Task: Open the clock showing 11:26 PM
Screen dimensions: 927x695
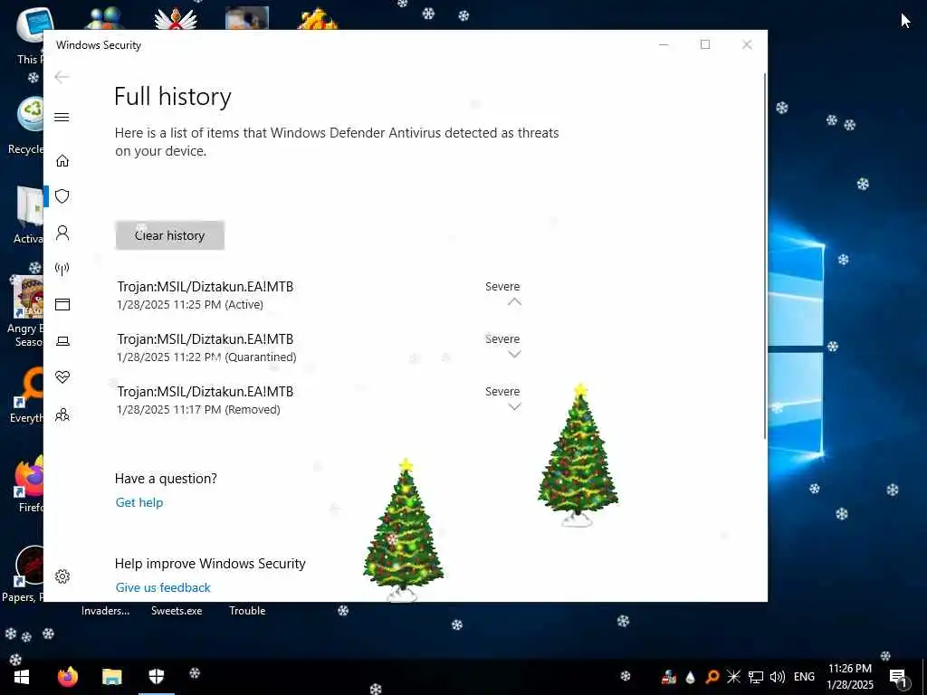Action: [849, 677]
